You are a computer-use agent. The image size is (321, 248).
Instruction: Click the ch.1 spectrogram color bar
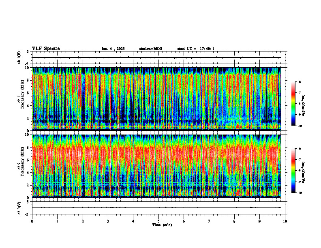[293, 104]
